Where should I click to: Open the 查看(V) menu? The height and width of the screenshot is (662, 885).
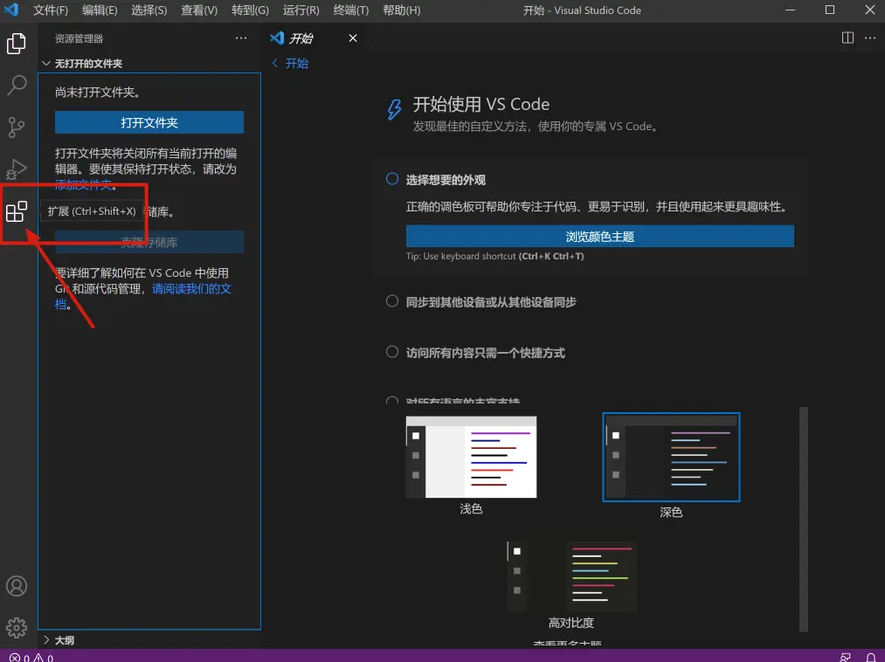(x=199, y=10)
